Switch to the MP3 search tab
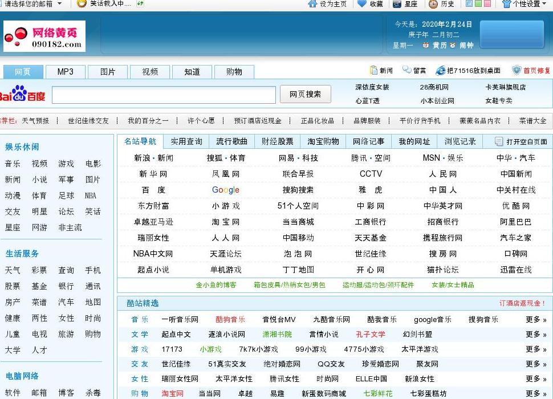 coord(65,72)
